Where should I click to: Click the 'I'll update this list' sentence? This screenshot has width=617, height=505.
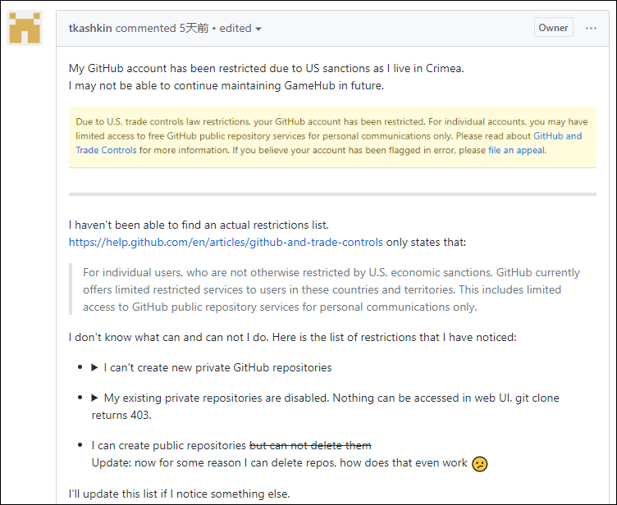(x=179, y=494)
